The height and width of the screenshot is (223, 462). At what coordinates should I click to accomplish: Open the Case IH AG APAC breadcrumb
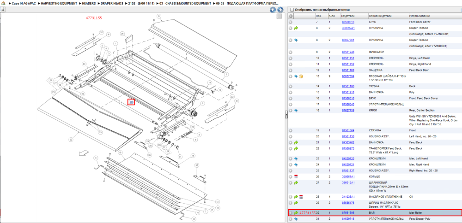click(24, 3)
